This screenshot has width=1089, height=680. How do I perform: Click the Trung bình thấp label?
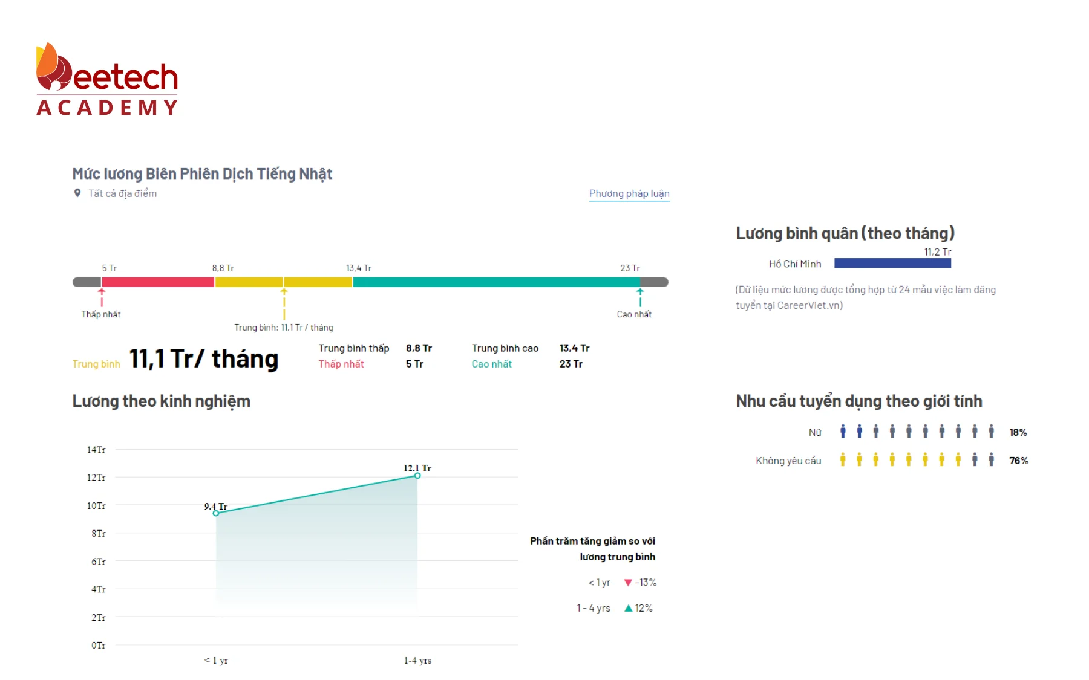pos(354,348)
